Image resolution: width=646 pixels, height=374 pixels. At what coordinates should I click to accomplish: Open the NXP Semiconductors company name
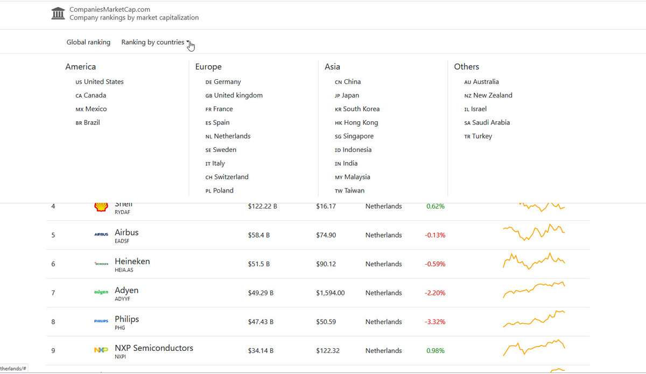154,348
